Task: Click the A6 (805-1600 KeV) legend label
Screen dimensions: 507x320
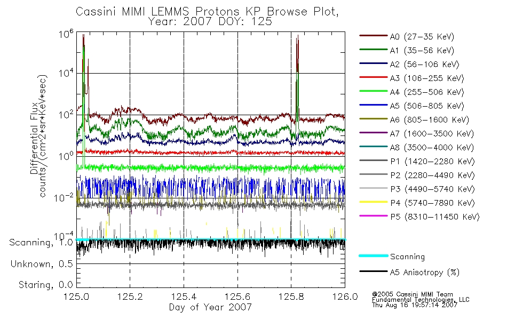Action: pyautogui.click(x=430, y=120)
